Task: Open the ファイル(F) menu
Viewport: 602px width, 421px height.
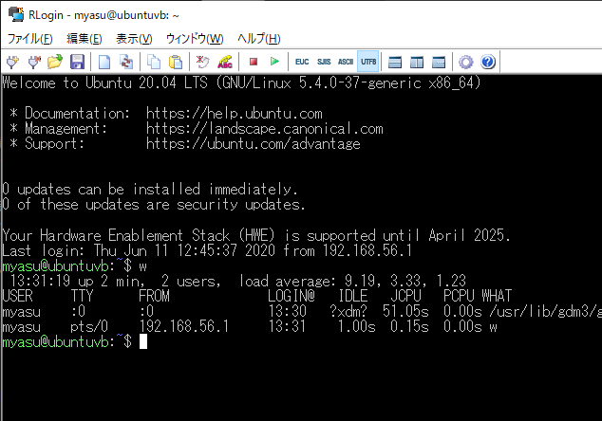Action: (x=30, y=39)
